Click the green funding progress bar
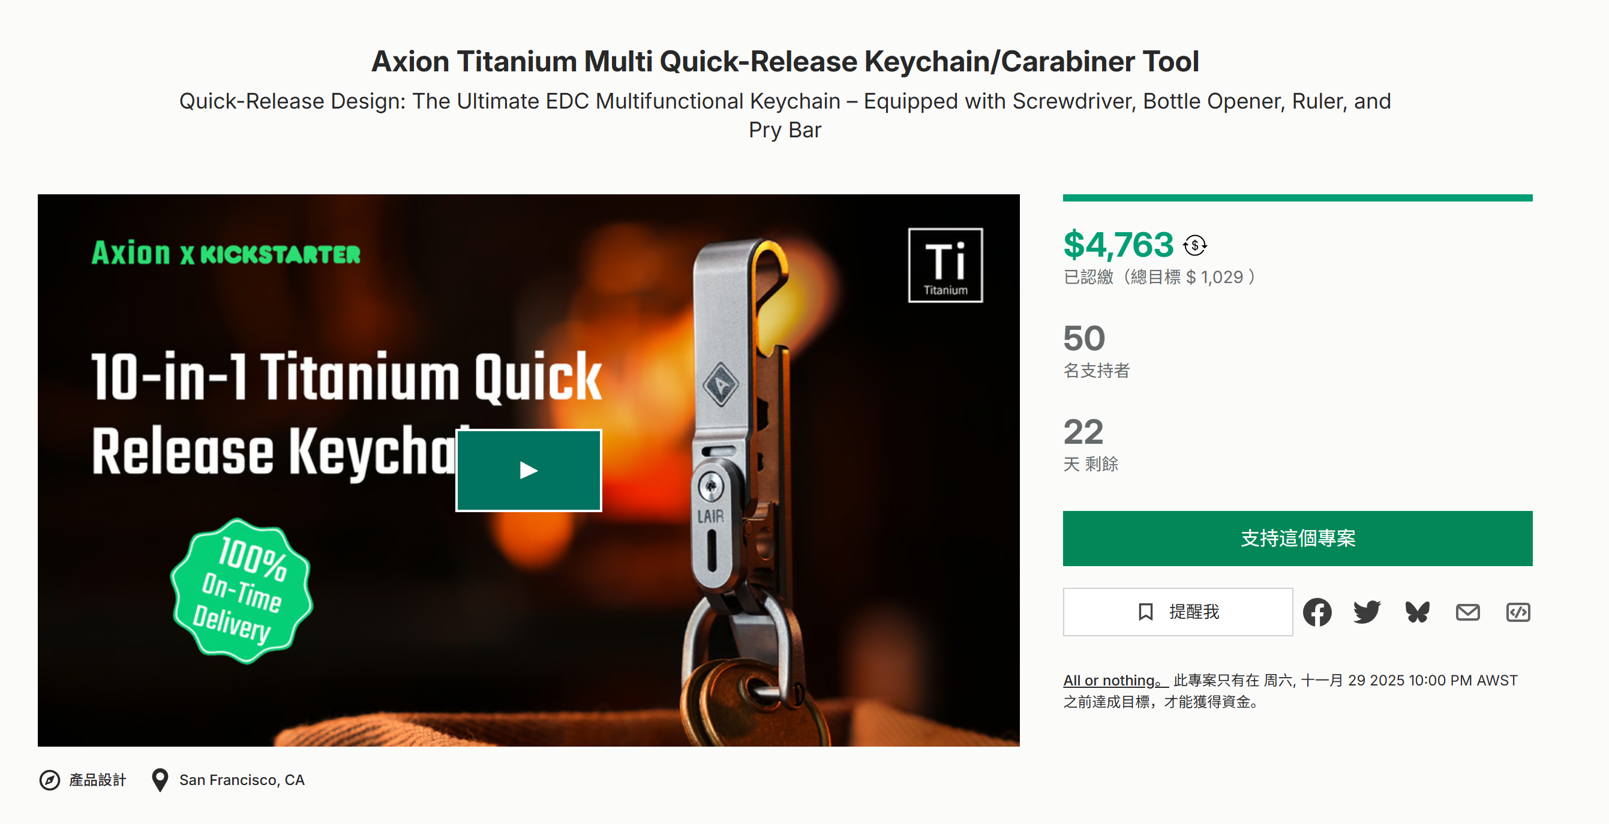This screenshot has height=824, width=1609. click(x=1297, y=198)
